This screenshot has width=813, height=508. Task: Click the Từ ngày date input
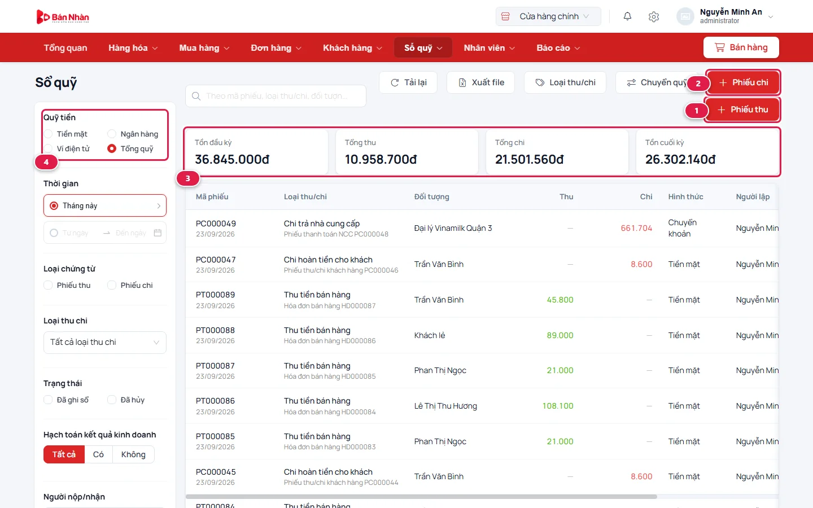tap(75, 233)
